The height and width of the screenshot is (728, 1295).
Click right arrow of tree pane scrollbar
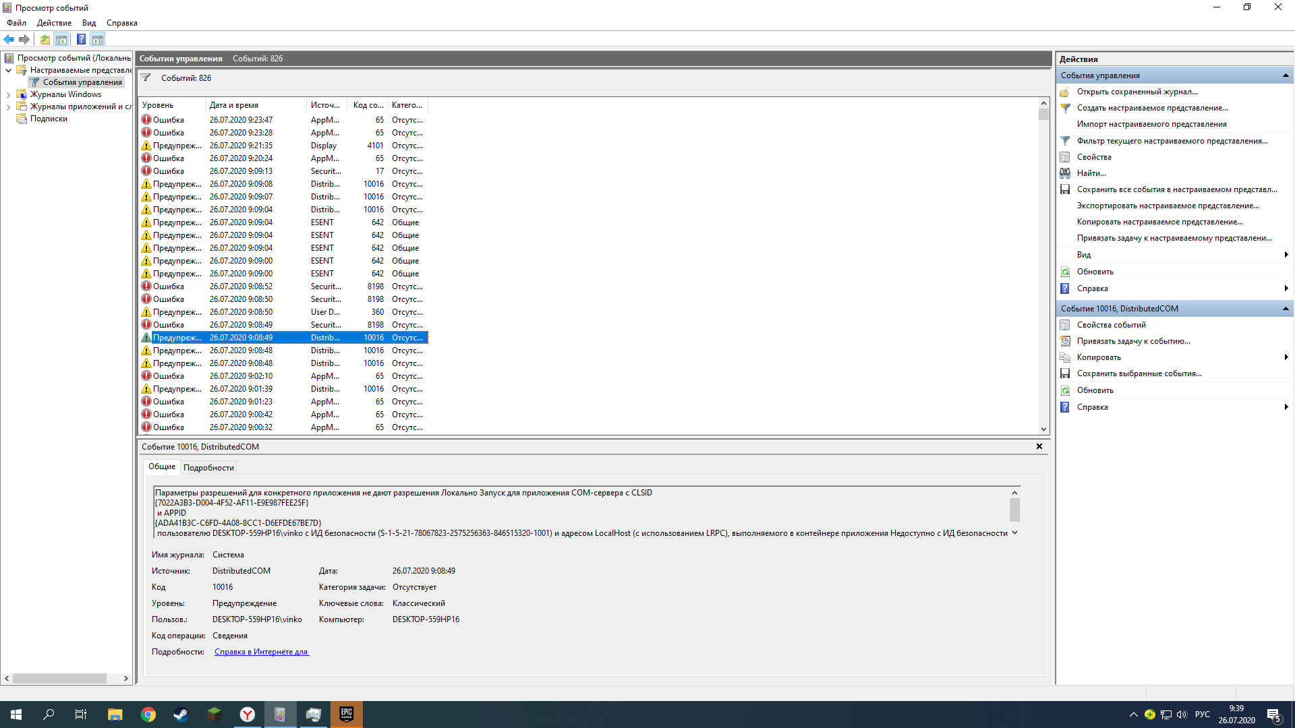pos(126,679)
